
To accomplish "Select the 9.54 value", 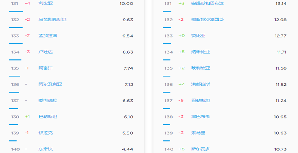I will (x=128, y=36).
